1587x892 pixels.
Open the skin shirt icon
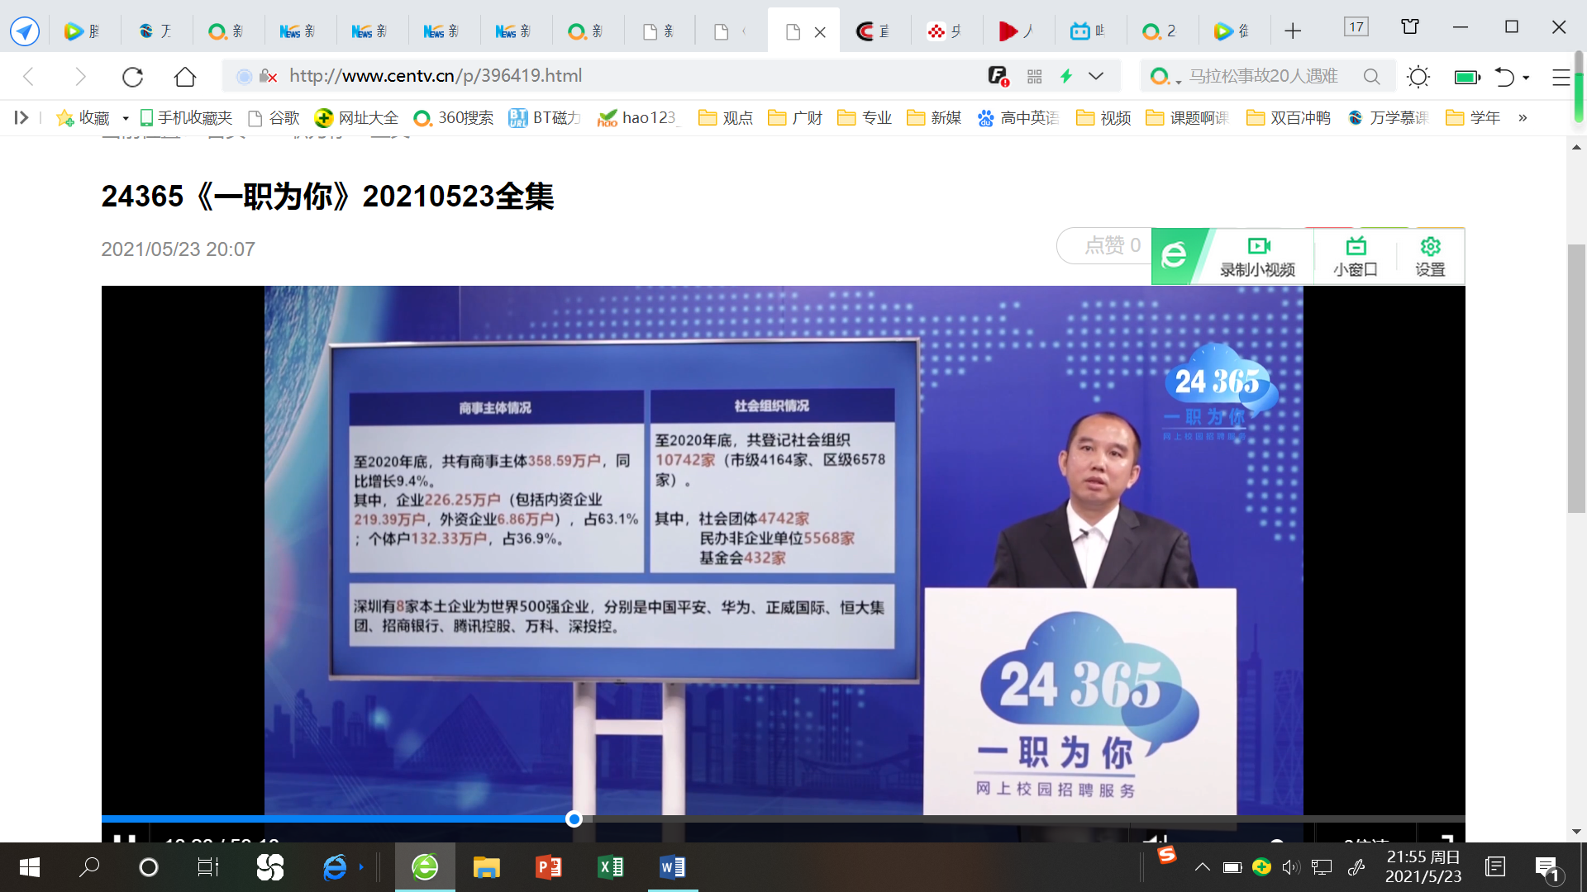1410,27
